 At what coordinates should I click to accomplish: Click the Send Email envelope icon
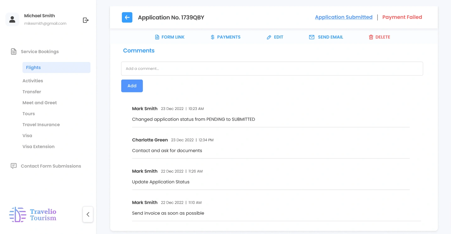[x=312, y=37]
